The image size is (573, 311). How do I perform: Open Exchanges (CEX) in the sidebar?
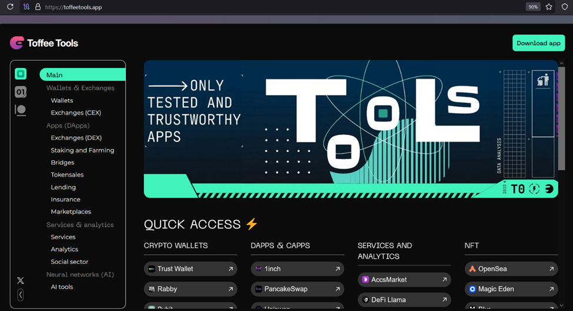[x=76, y=113]
